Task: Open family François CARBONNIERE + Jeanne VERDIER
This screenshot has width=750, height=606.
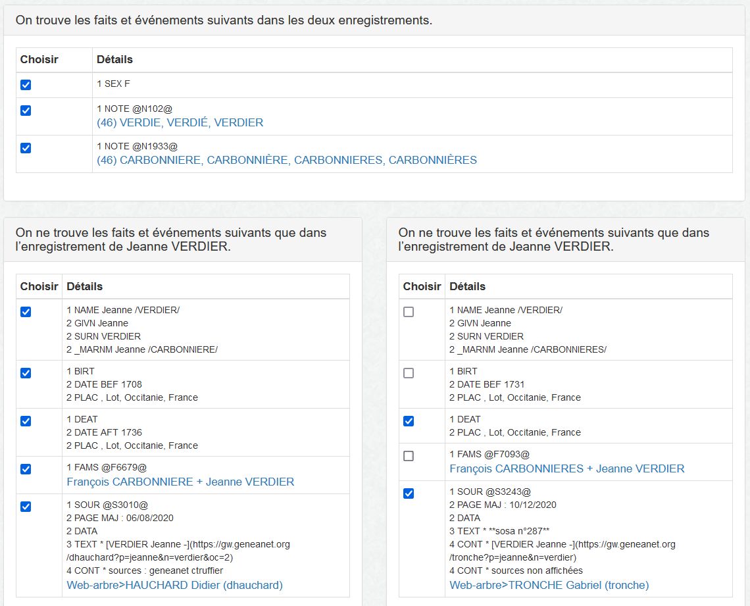Action: tap(180, 482)
